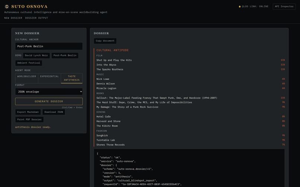Print the PDF Dossier
Screen dimensions: 300x187
point(29,119)
